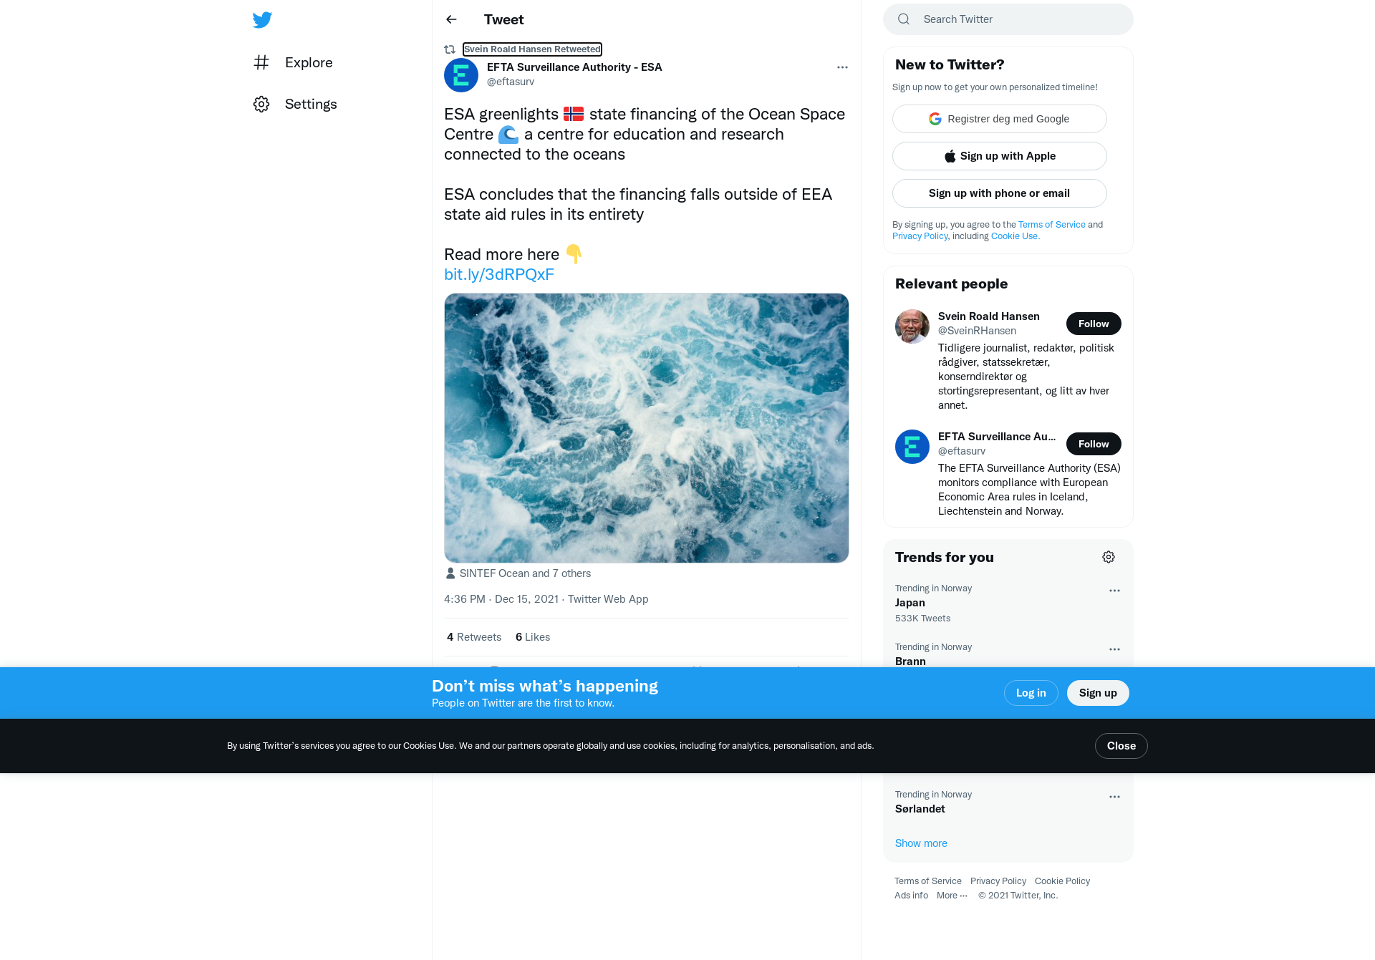Follow EFTA Surveillance Authority in Relevant people
Viewport: 1375px width, 960px height.
[x=1094, y=444]
